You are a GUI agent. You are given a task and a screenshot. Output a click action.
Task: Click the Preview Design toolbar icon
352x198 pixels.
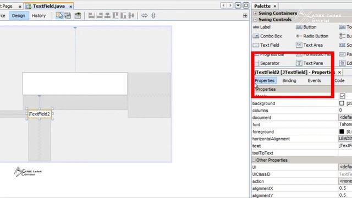coord(78,15)
